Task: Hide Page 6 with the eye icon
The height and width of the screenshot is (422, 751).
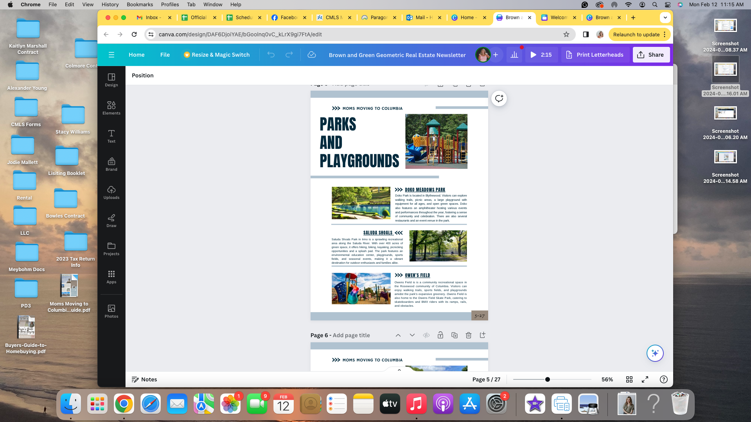Action: point(426,335)
